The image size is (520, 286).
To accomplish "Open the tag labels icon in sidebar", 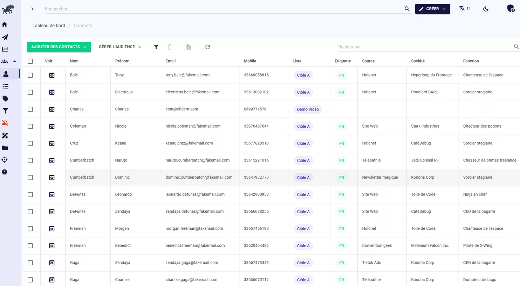I will tap(5, 99).
